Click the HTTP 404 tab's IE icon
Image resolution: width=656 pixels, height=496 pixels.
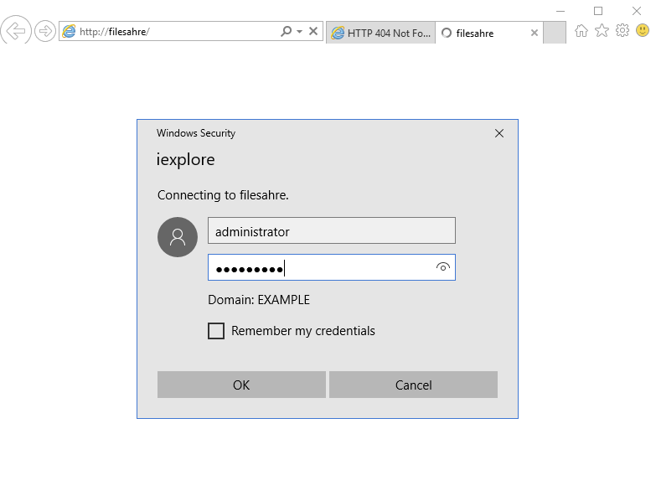pyautogui.click(x=338, y=33)
